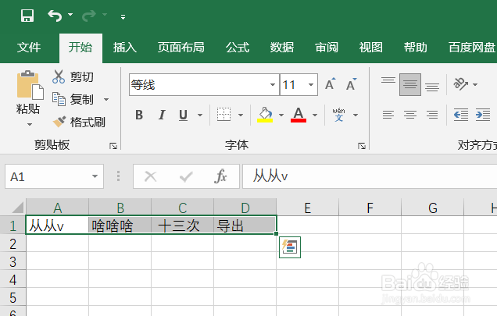The image size is (497, 316).
Task: Open the 数据 tab
Action: [282, 48]
